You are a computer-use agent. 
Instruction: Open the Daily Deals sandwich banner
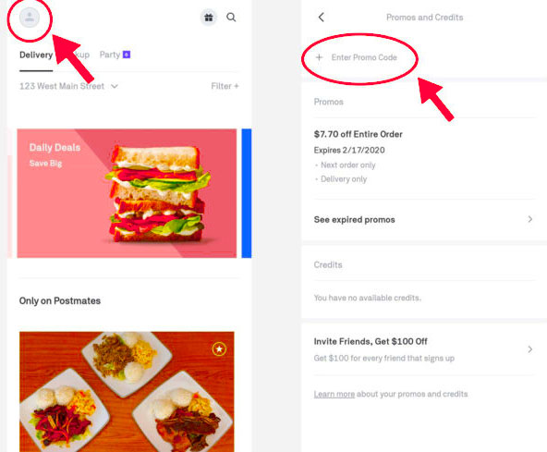click(127, 193)
